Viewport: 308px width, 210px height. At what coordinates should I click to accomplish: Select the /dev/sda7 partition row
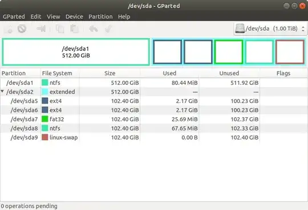pyautogui.click(x=154, y=119)
